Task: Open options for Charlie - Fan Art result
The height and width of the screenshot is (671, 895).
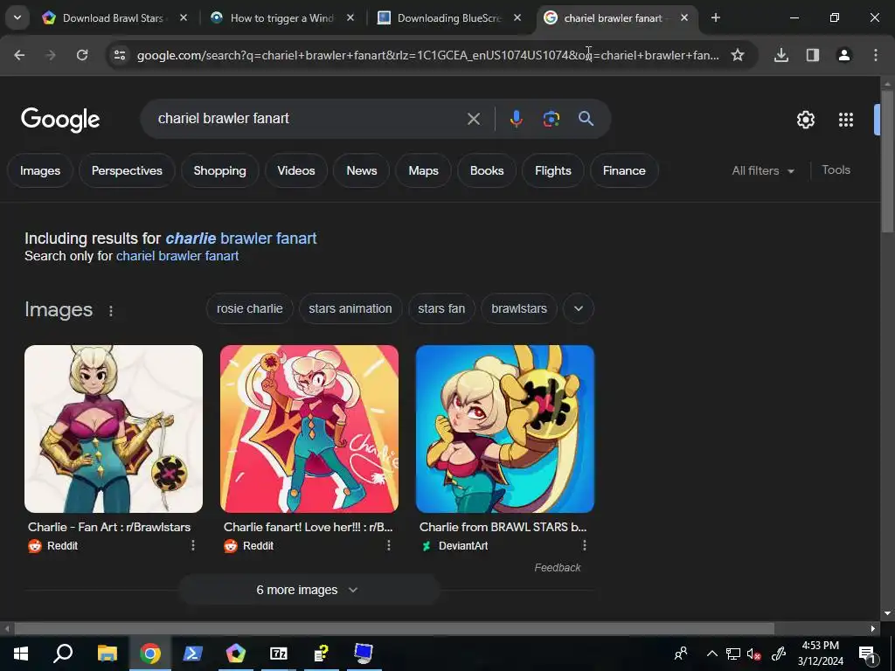Action: pyautogui.click(x=193, y=545)
